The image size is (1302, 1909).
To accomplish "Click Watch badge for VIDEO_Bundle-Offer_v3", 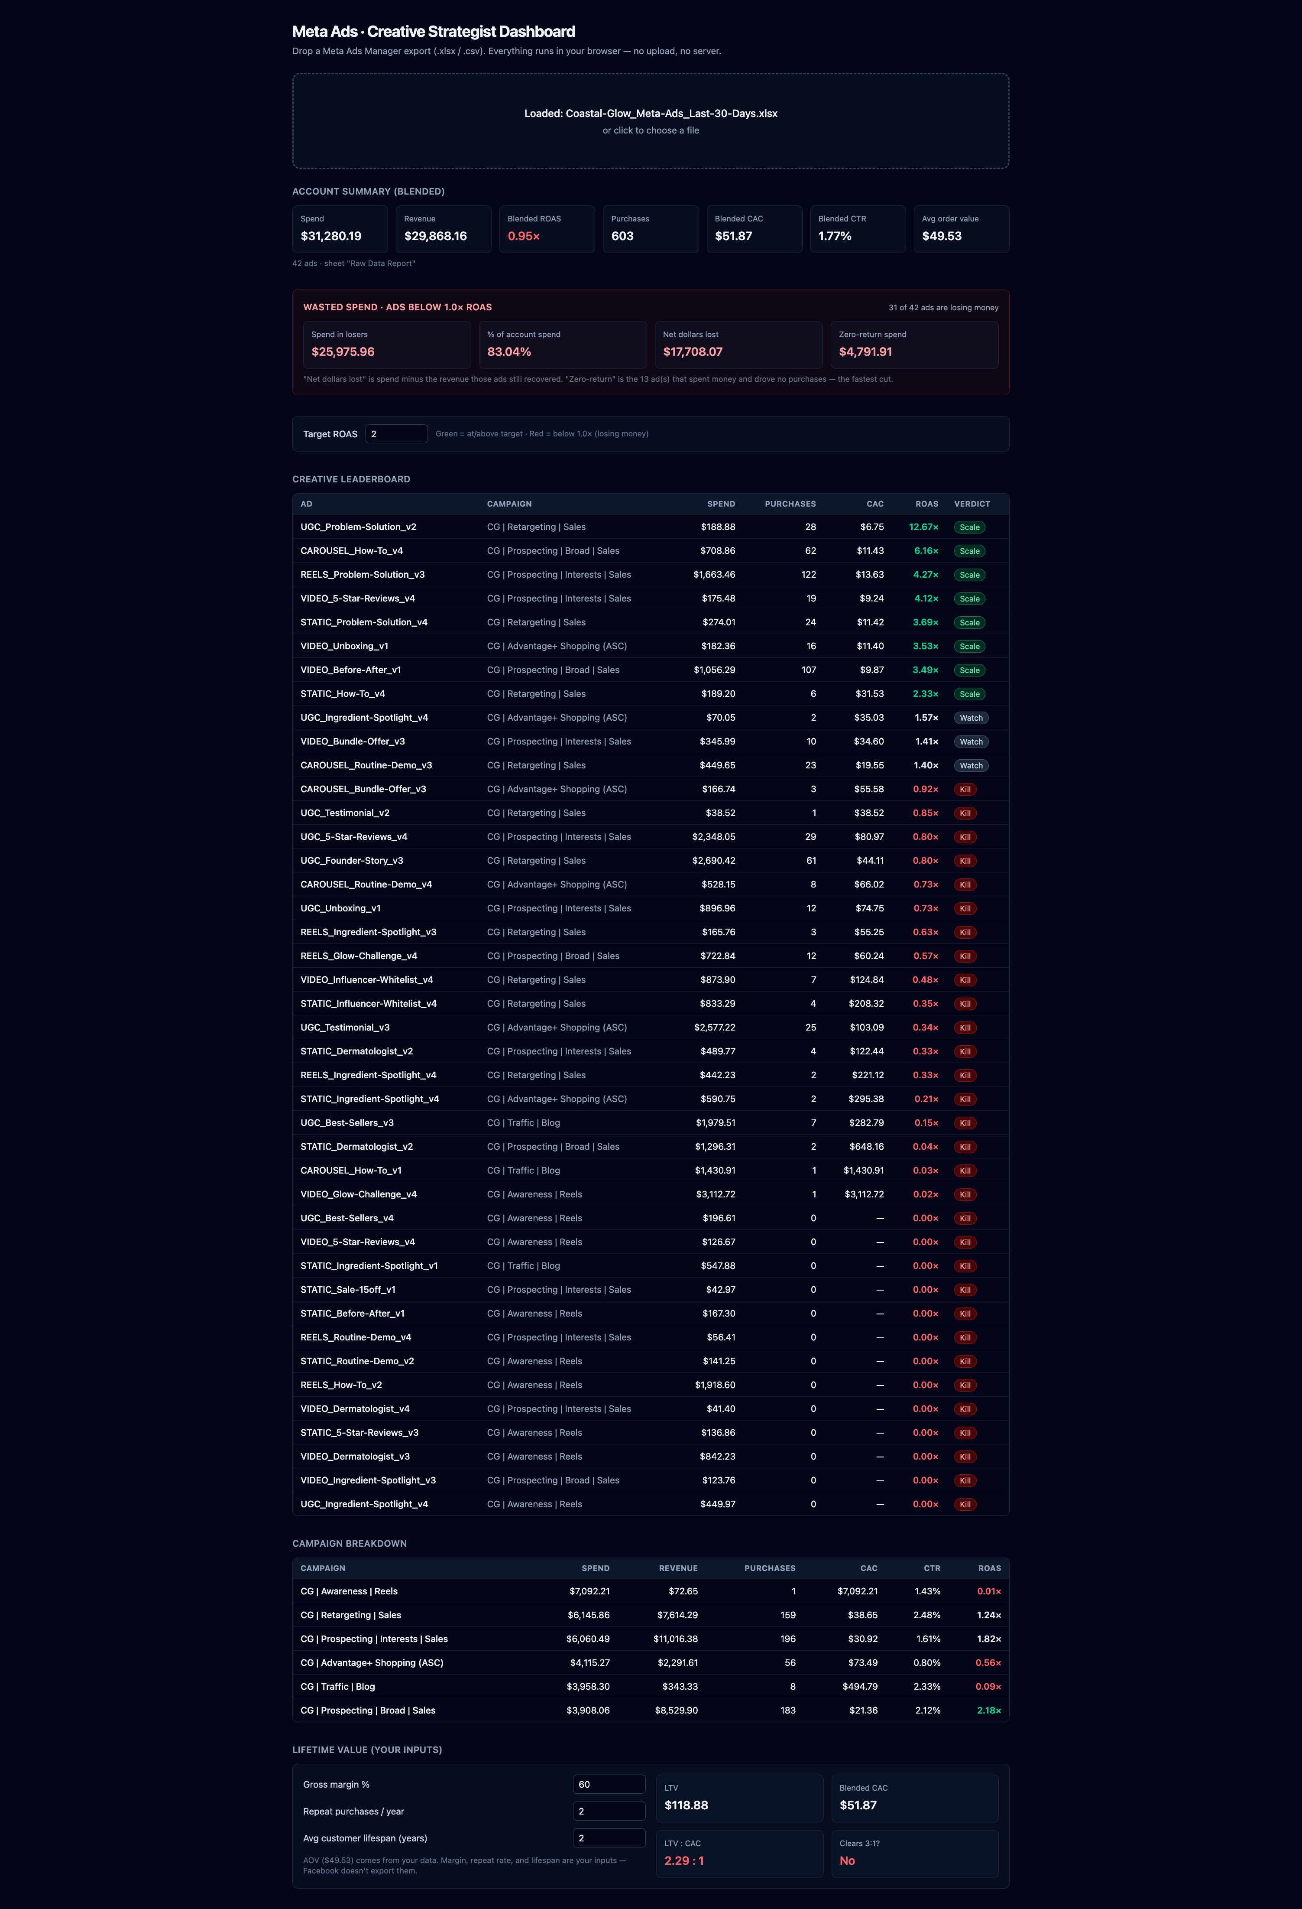I will [971, 742].
